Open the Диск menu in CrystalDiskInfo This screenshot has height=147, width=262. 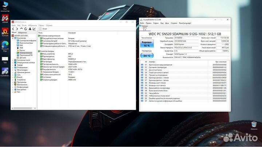tap(167, 23)
